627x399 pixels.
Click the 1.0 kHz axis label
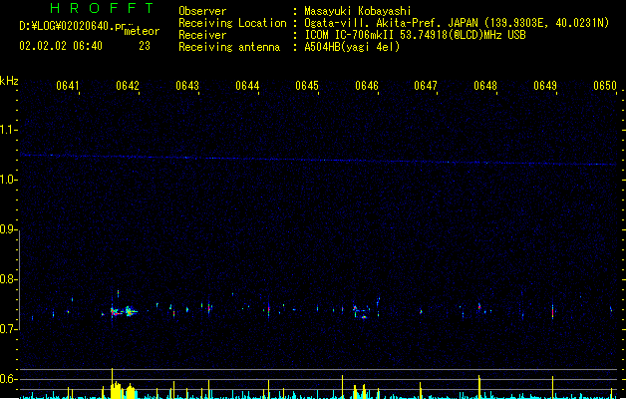(8, 180)
